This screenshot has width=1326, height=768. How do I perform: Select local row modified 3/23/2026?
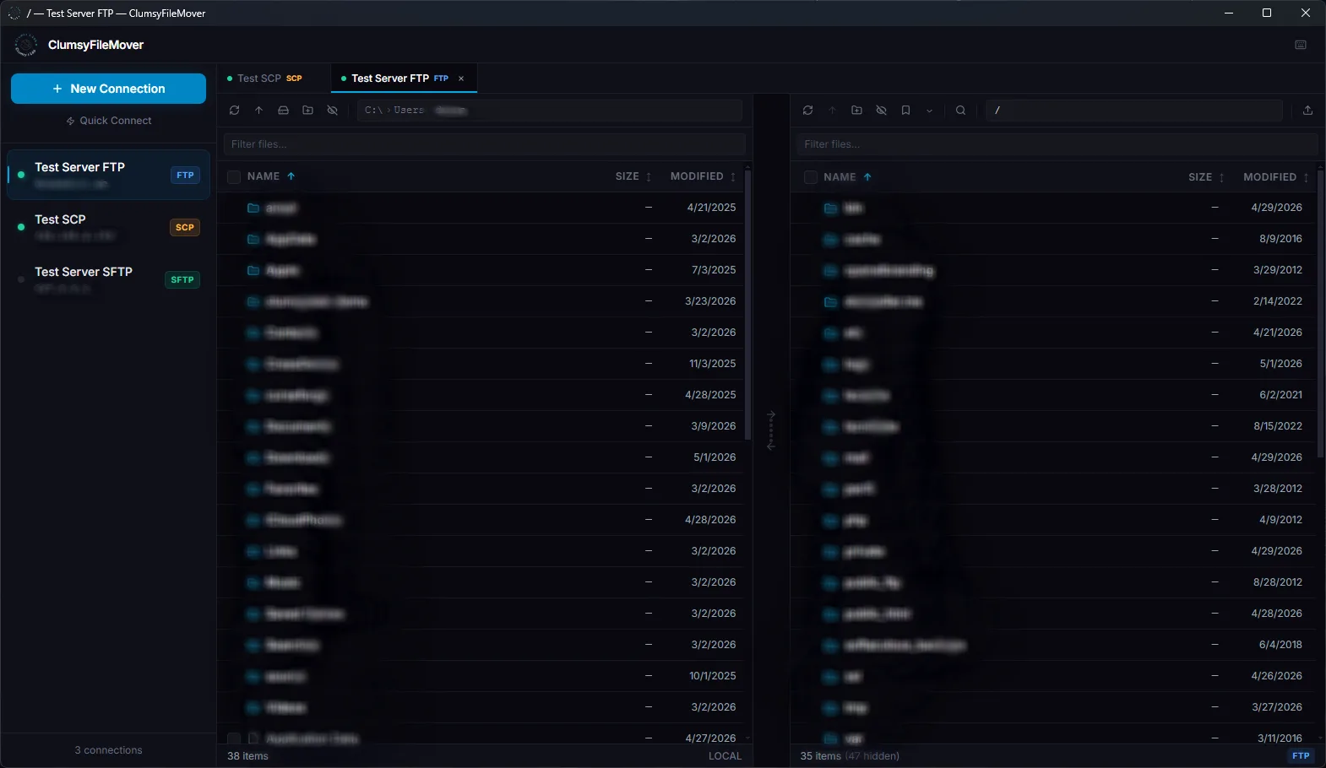[481, 301]
